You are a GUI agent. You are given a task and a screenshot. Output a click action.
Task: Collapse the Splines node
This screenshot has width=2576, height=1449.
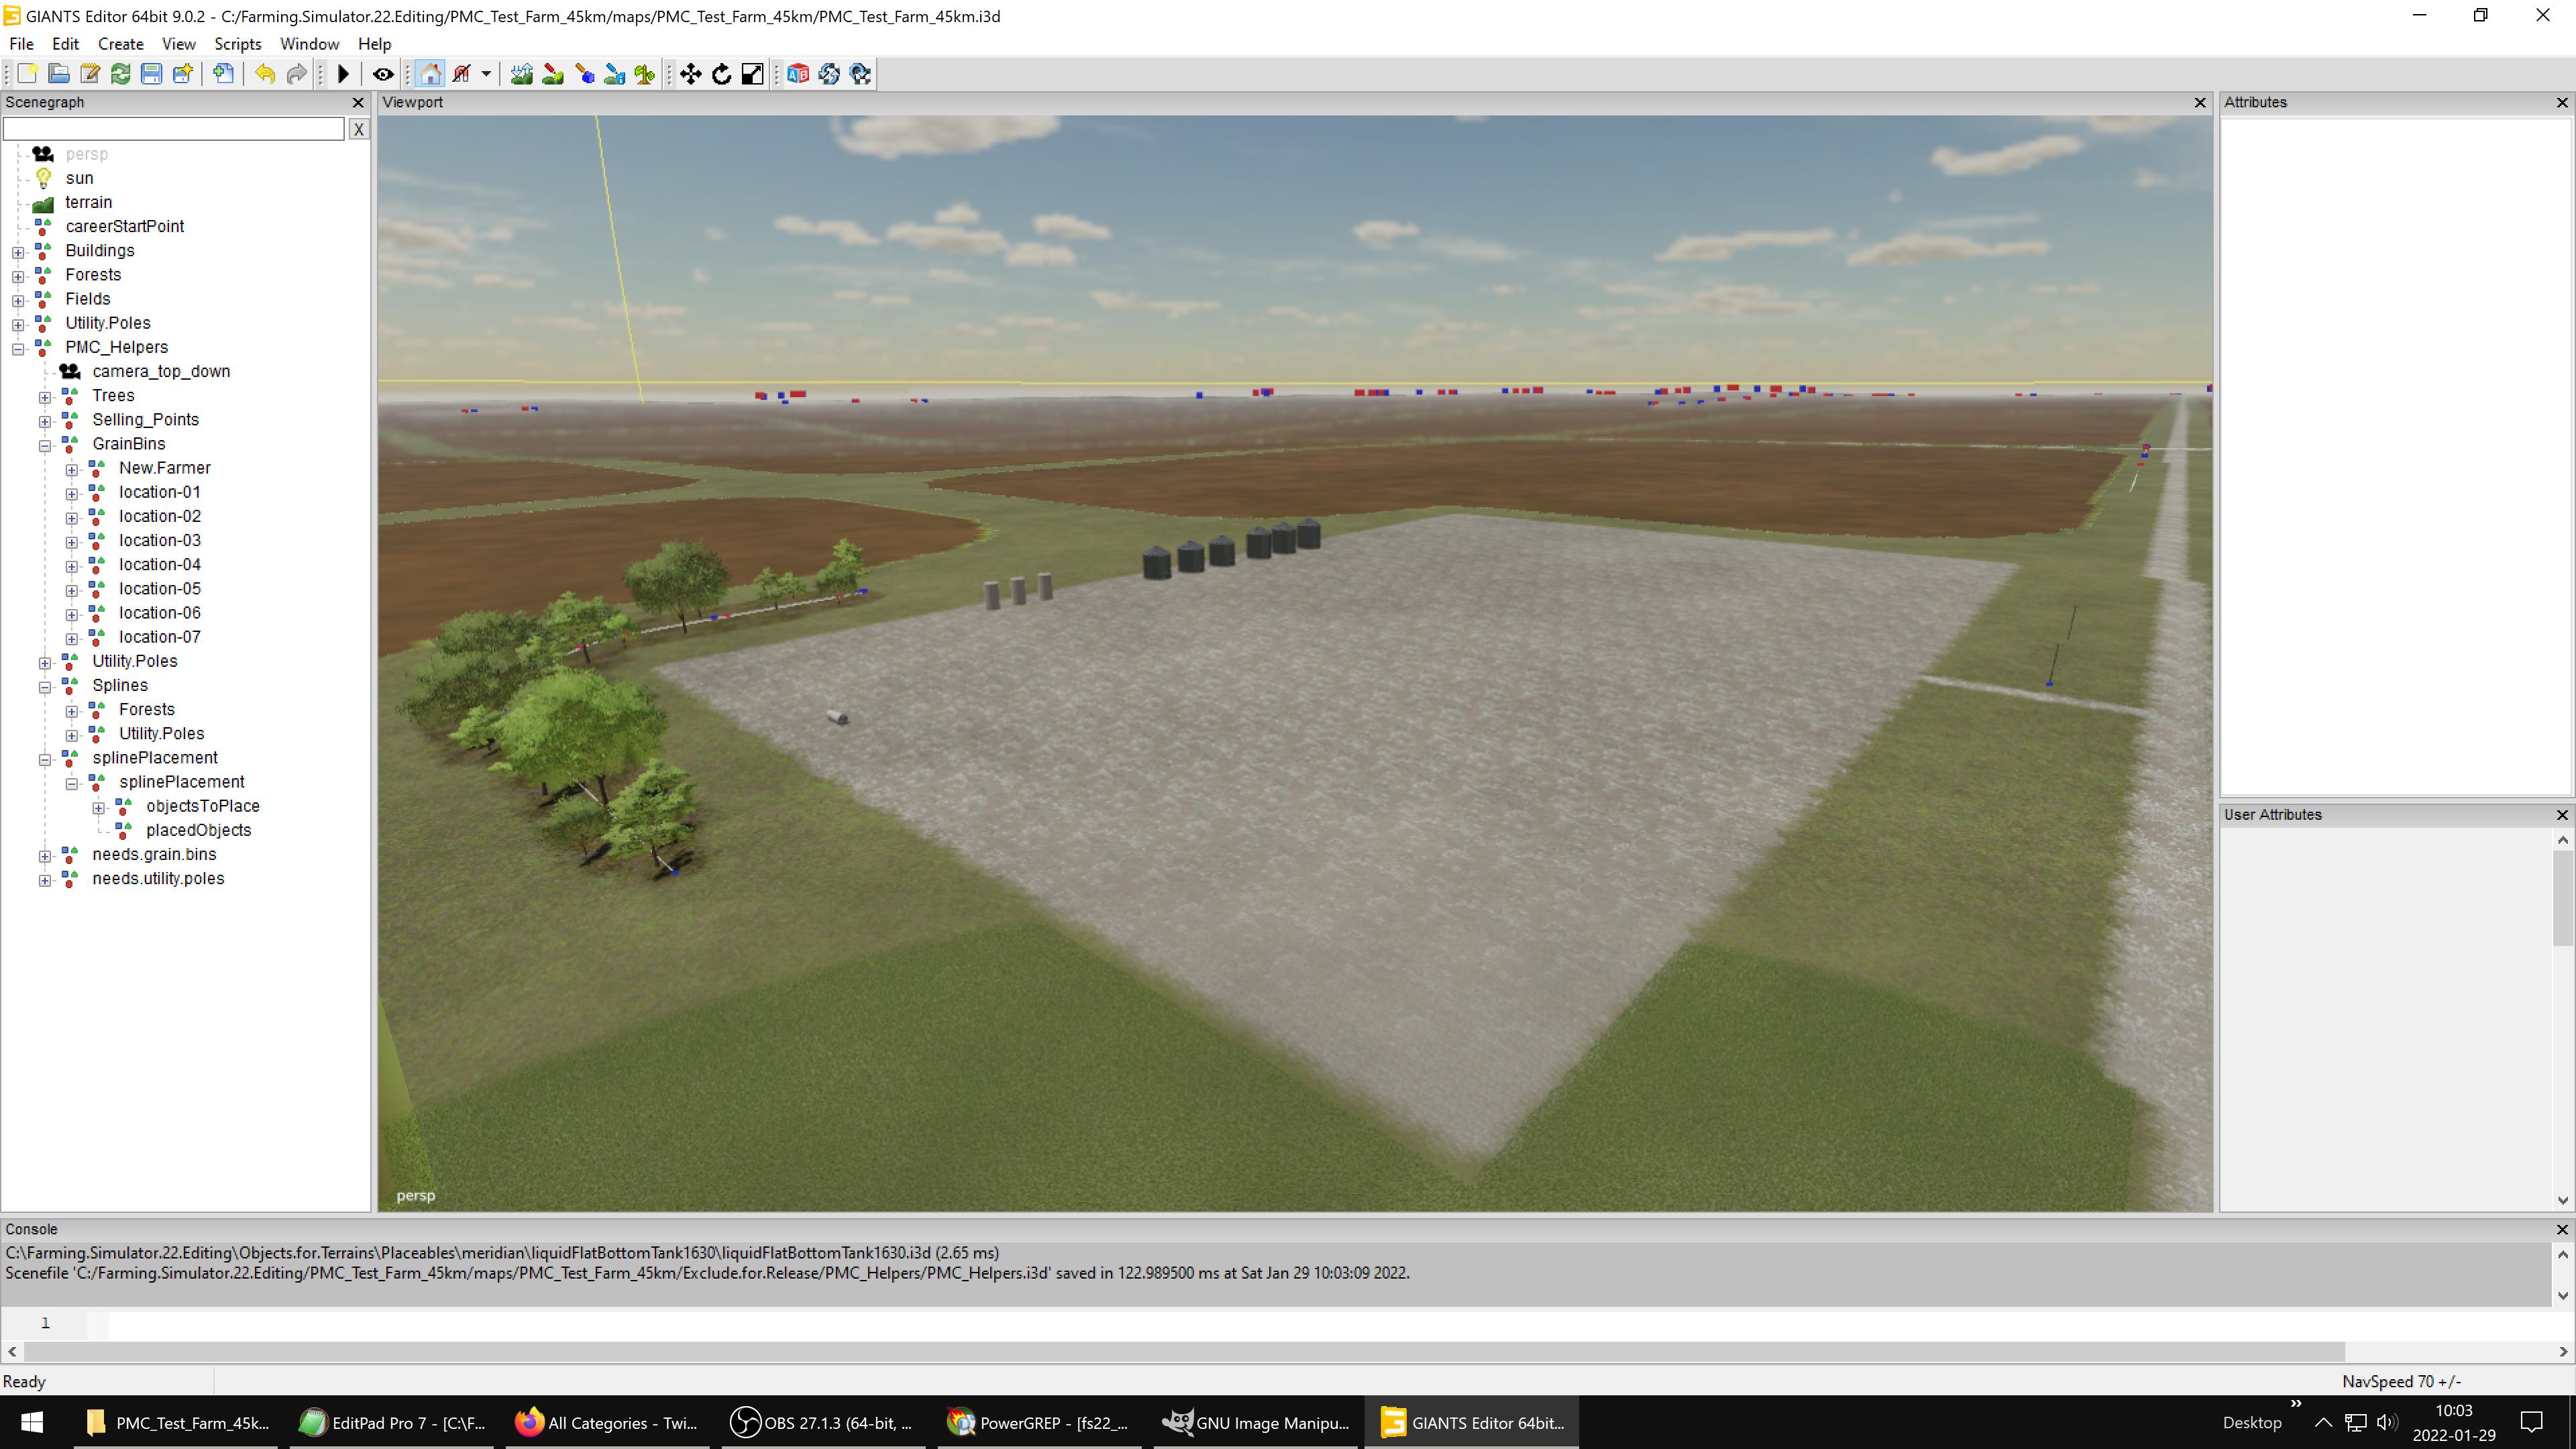(x=45, y=687)
